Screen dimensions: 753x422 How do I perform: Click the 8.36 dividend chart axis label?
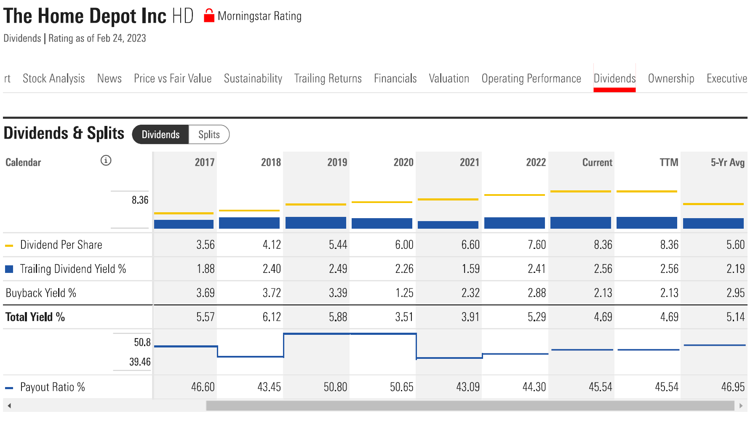coord(140,200)
